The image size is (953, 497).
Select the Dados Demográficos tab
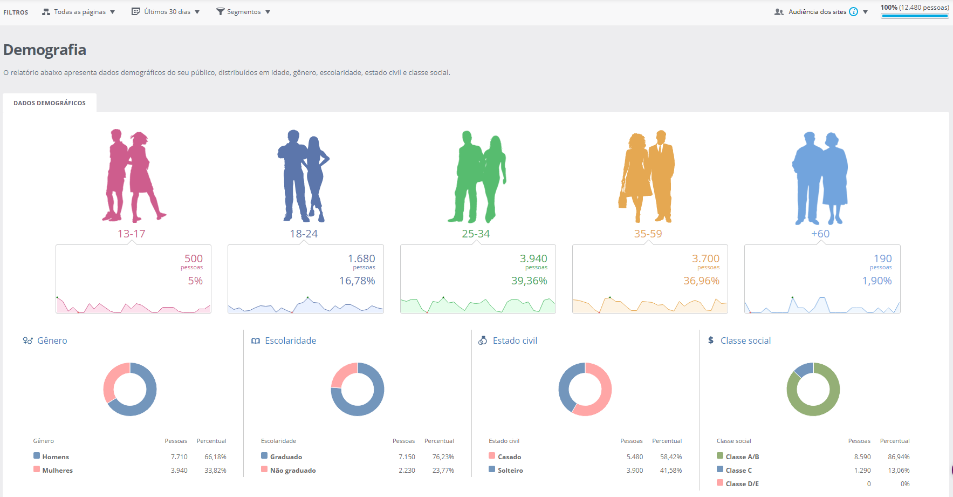coord(50,103)
